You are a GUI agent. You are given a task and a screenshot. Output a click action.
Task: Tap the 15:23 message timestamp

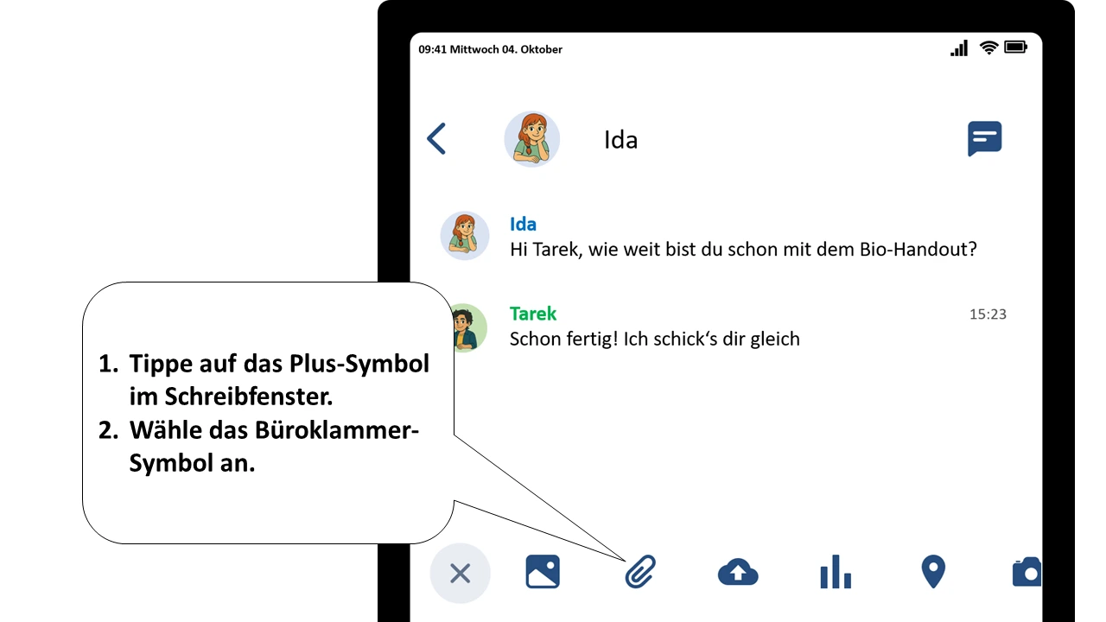[x=988, y=314]
